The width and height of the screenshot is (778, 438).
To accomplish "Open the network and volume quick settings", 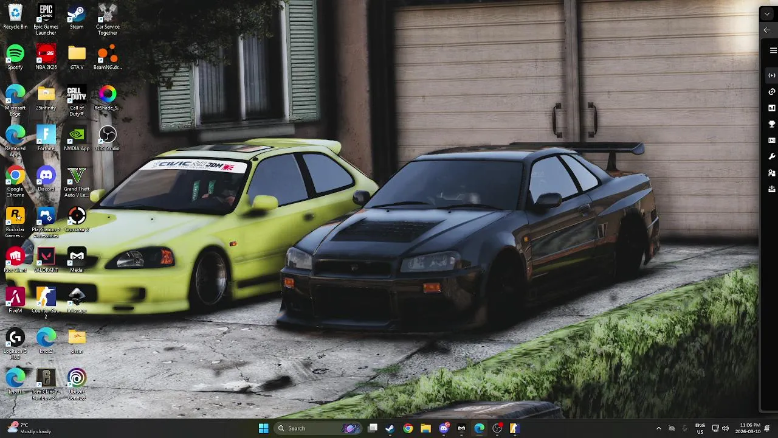I will click(x=720, y=428).
